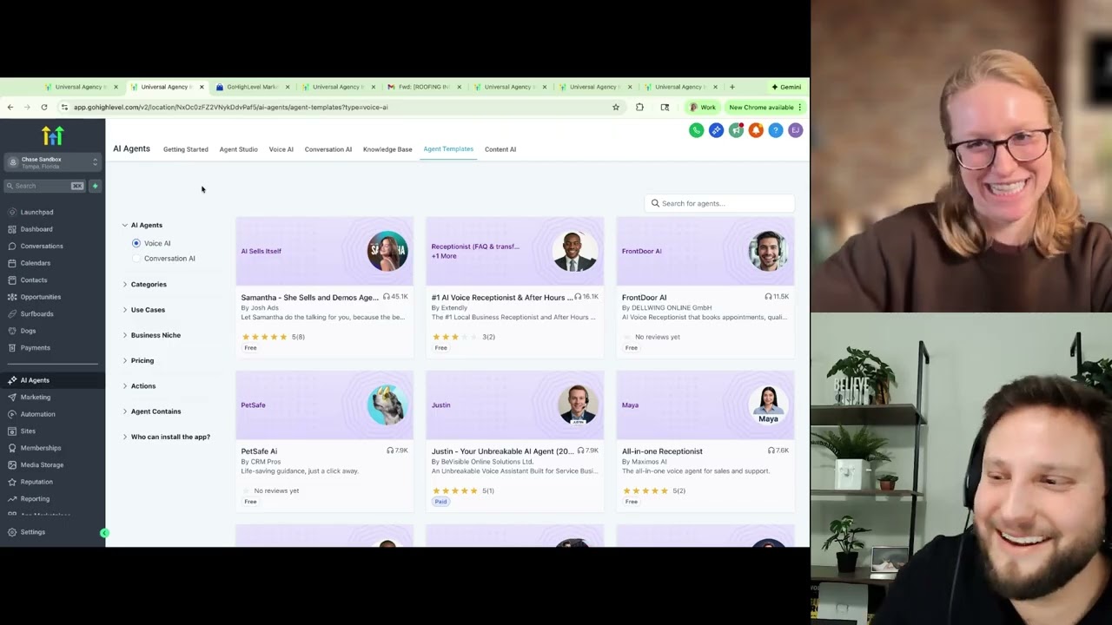
Task: Open the Getting Started tab
Action: (x=186, y=149)
